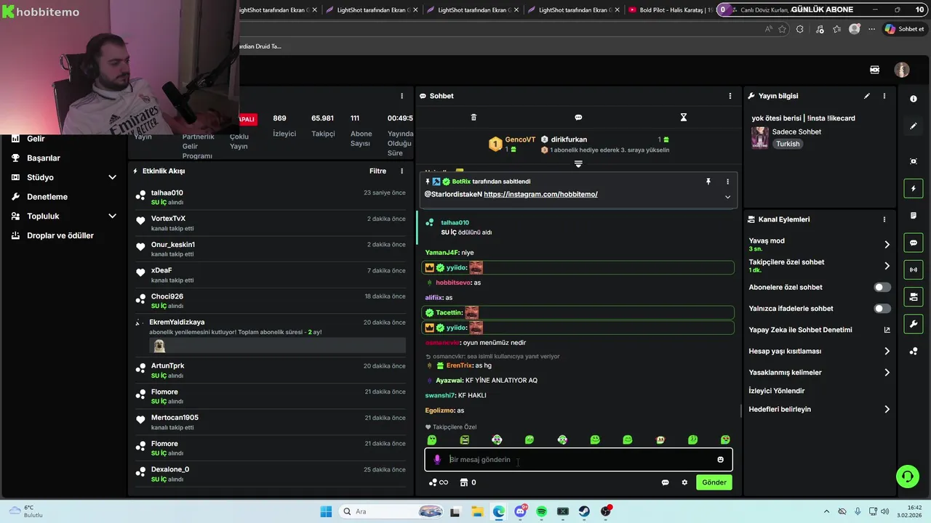931x523 pixels.
Task: Click the Turkish language tag
Action: [787, 144]
